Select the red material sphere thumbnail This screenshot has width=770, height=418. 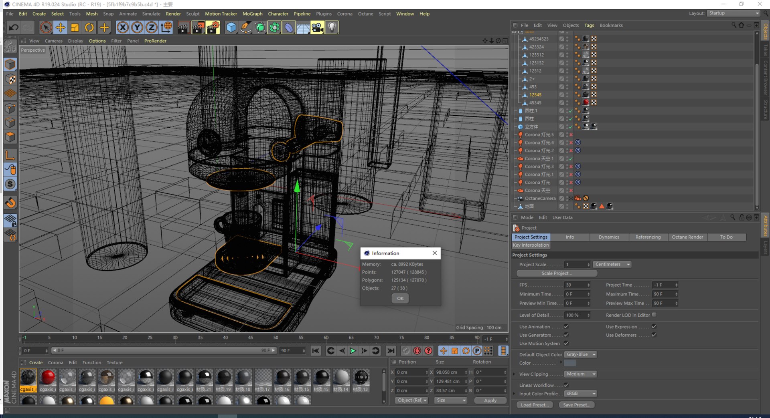click(x=48, y=378)
